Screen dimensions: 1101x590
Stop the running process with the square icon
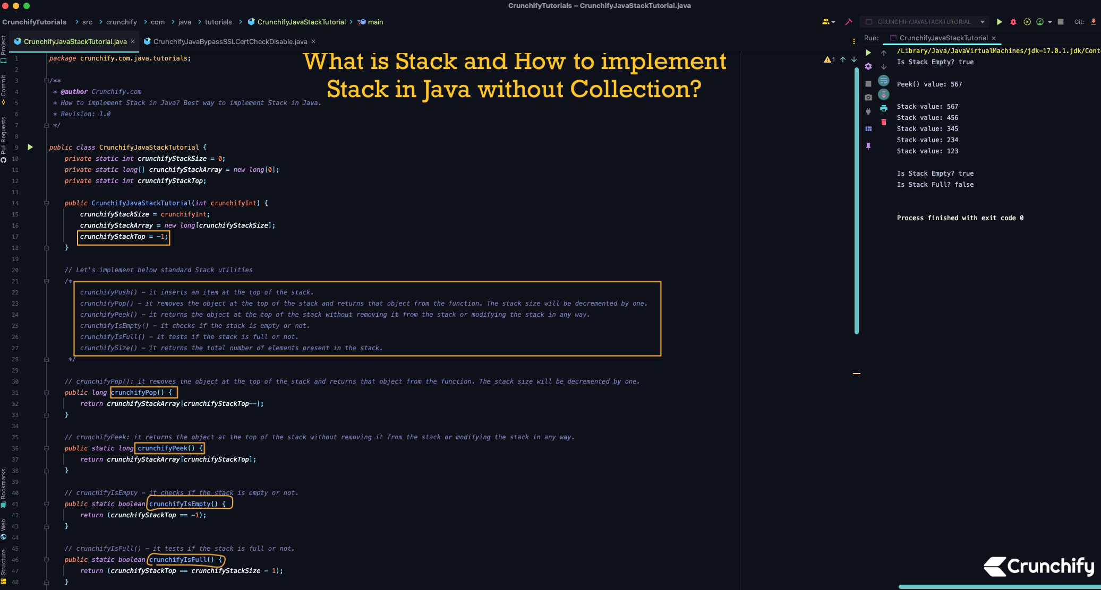tap(1060, 22)
